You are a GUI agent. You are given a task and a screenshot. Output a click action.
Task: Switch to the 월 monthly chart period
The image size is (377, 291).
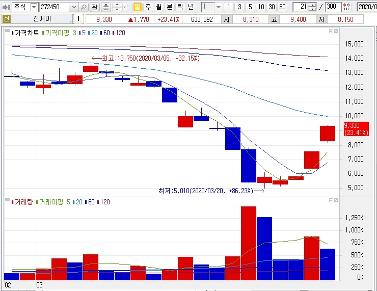click(x=158, y=7)
